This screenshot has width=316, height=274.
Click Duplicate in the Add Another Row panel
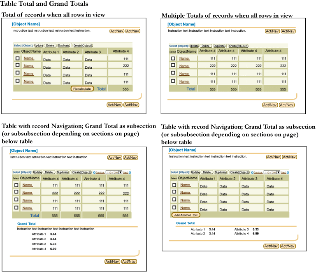(x=221, y=172)
